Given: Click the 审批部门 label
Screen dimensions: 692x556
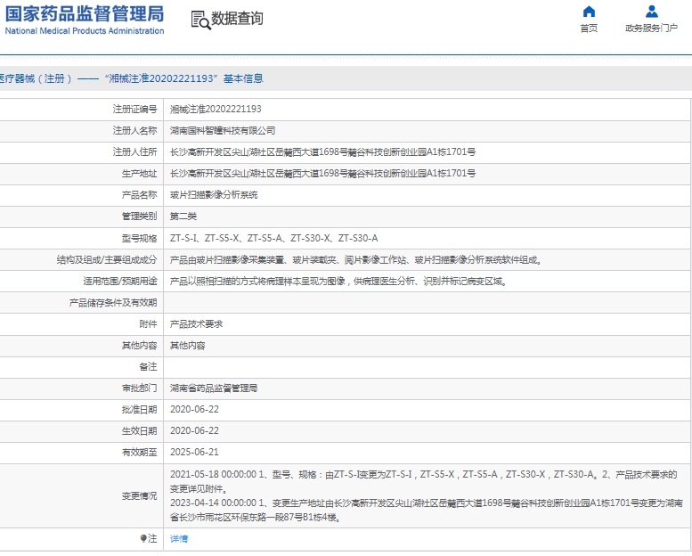Looking at the screenshot, I should (140, 388).
